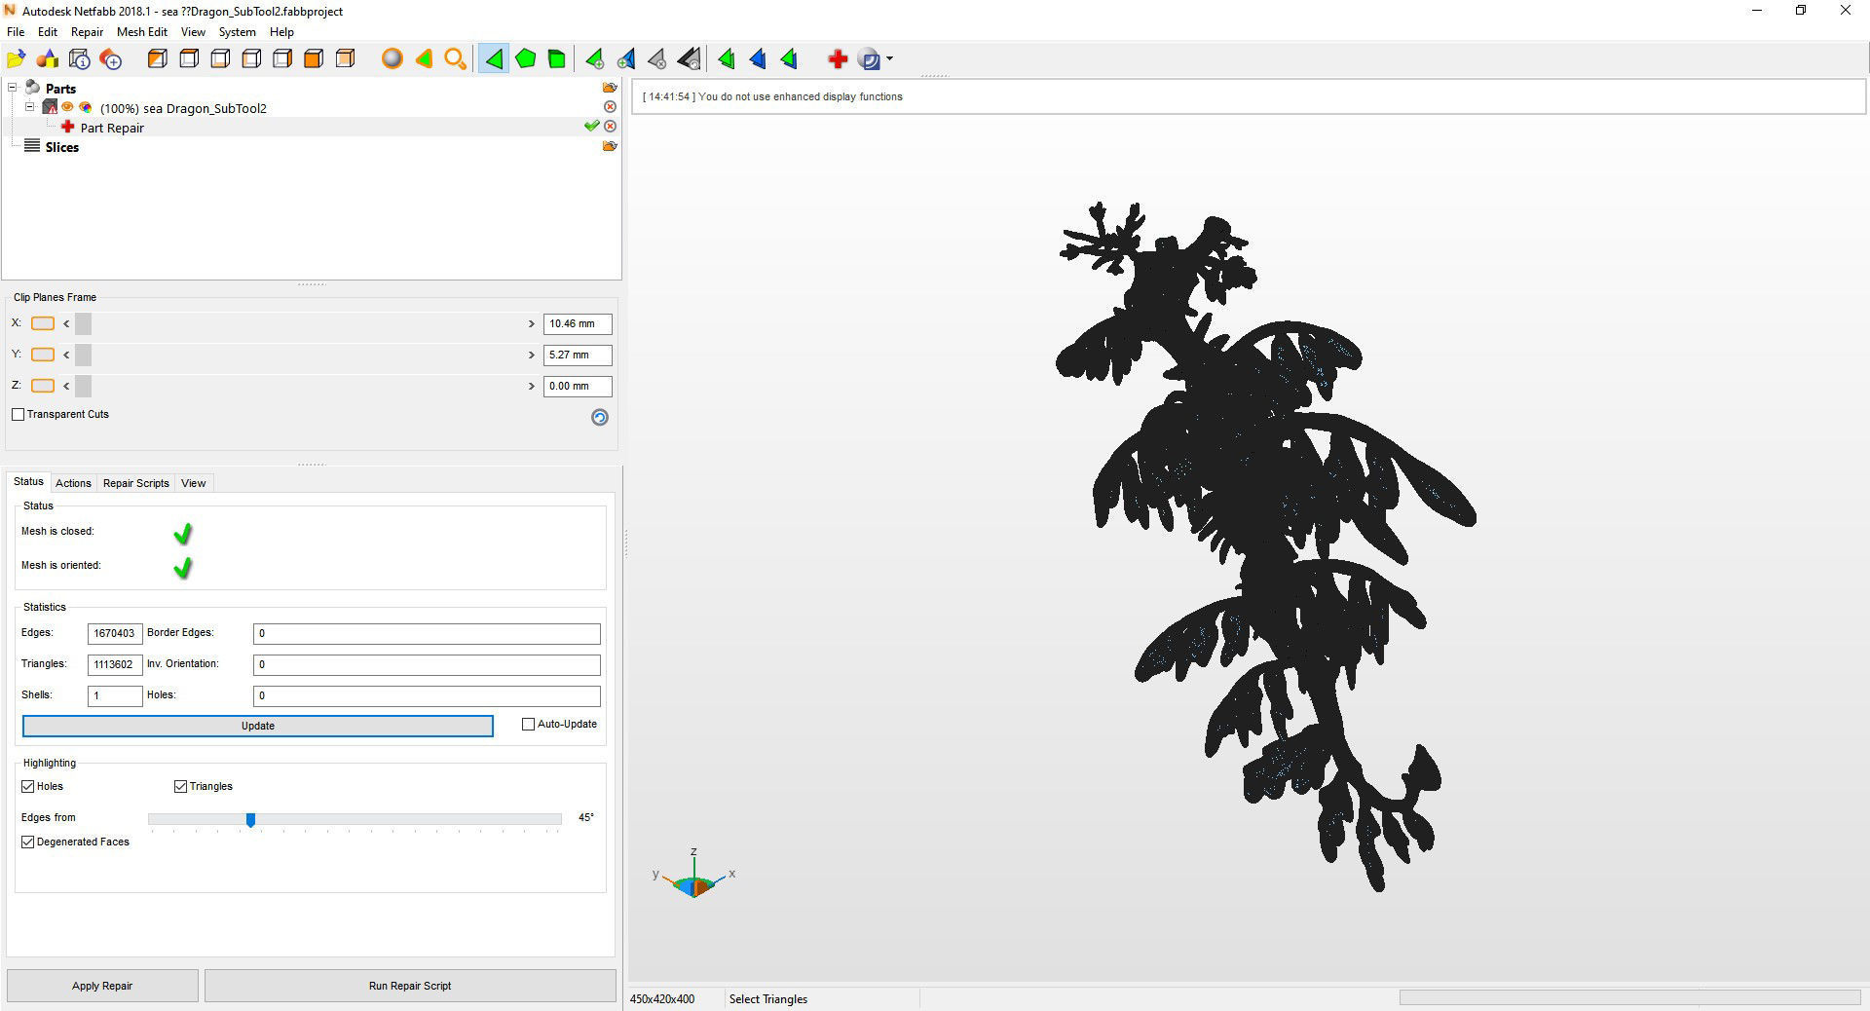
Task: Collapse the sea Dragon_SubTool2 tree node
Action: click(x=30, y=107)
